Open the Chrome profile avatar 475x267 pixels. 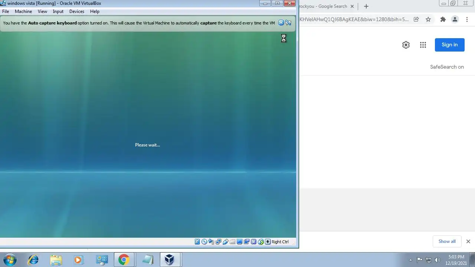(x=455, y=19)
